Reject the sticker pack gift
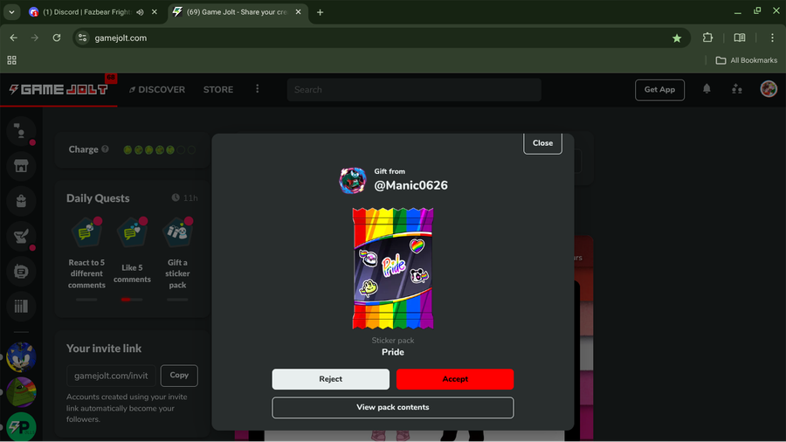 [330, 379]
